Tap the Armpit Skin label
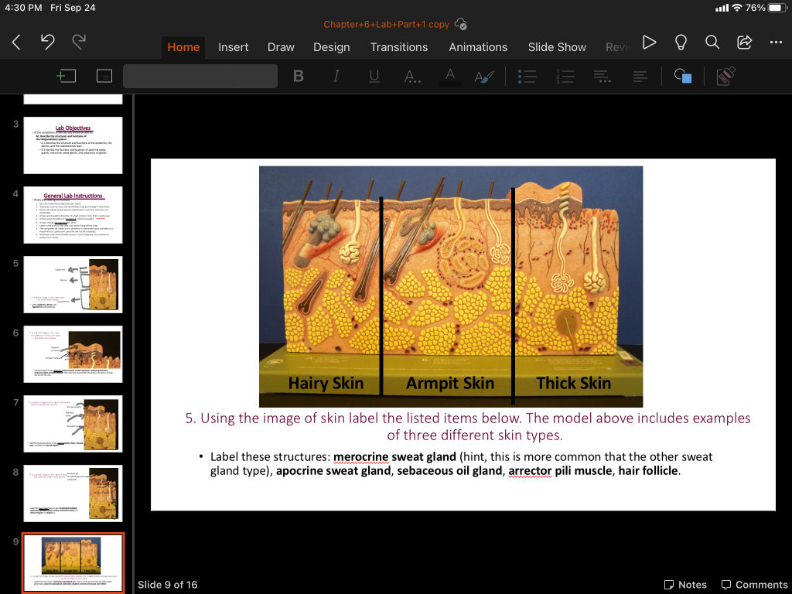 [x=450, y=384]
